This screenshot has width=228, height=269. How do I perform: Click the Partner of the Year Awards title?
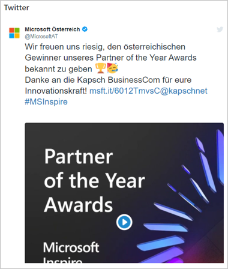(x=94, y=181)
